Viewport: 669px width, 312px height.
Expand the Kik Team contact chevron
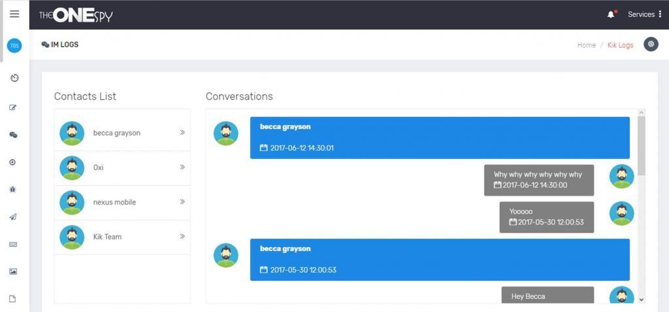(x=182, y=237)
